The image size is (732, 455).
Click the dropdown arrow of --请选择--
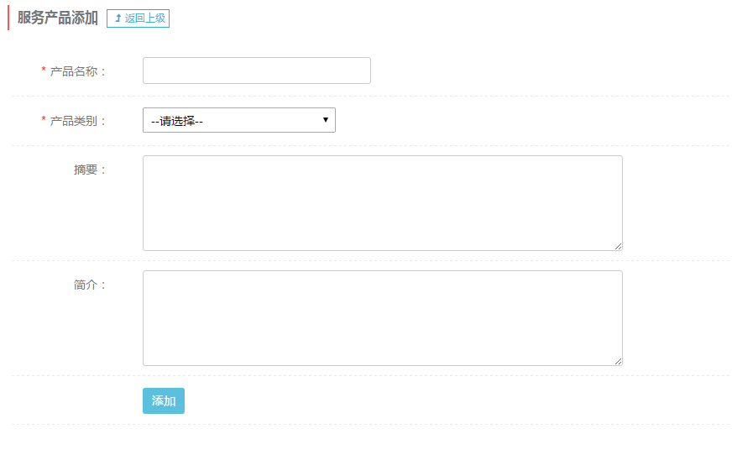[x=326, y=120]
